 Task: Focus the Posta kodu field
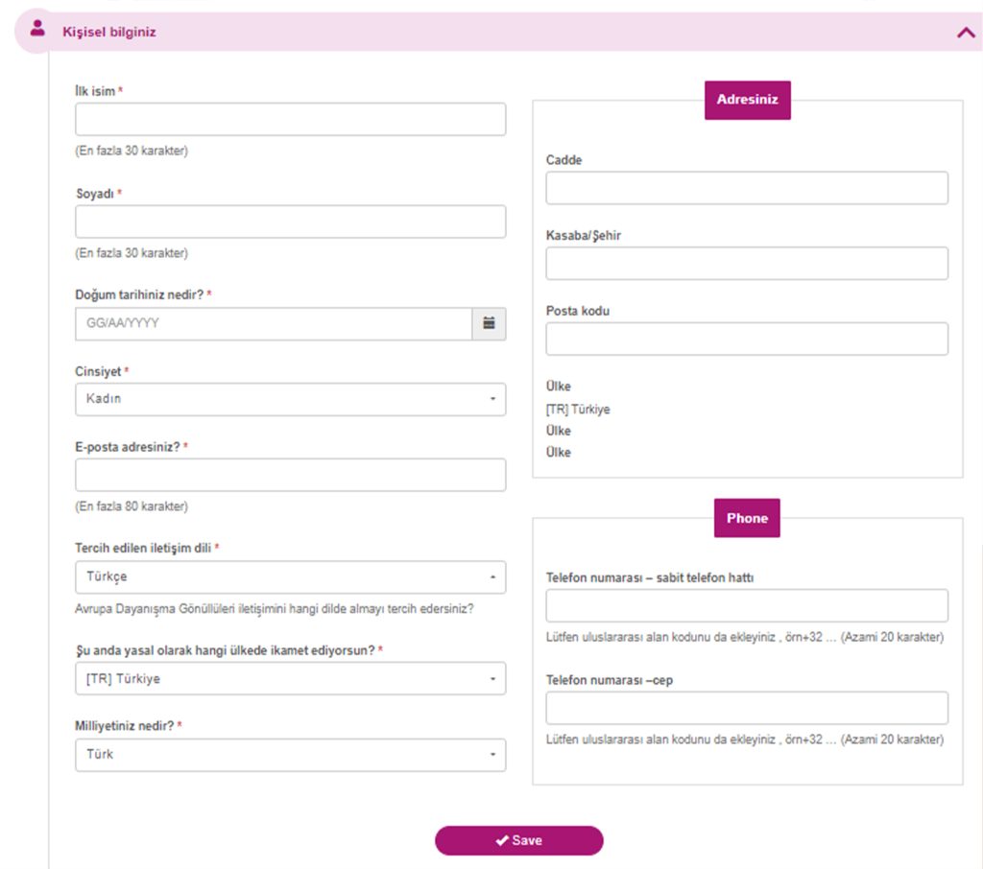tap(747, 339)
